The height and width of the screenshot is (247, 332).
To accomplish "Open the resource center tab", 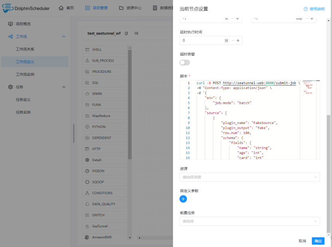I will 130,8.
